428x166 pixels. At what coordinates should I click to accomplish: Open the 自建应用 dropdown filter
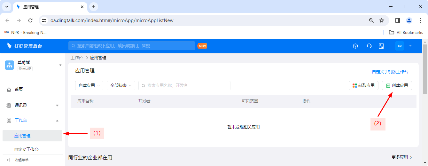tap(89, 86)
